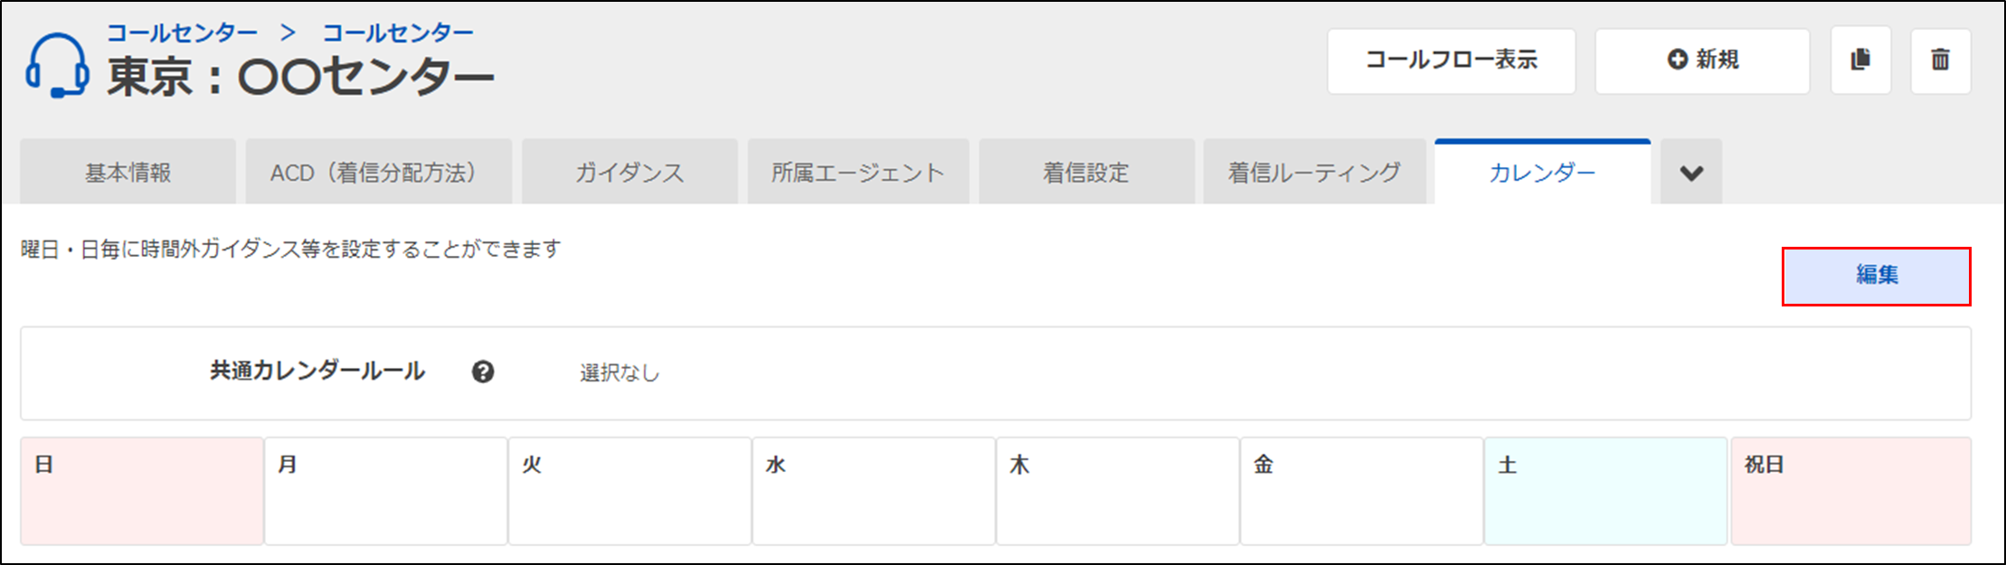Open the ACD（着信分配方法）tab
Image resolution: width=2006 pixels, height=565 pixels.
(x=378, y=172)
